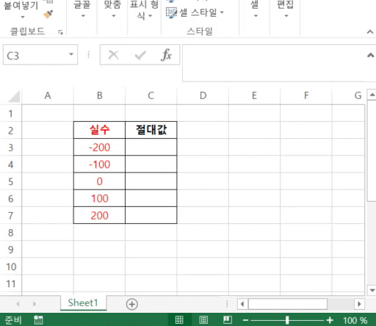Click the Cancel X formula button
Screen dimensions: 376x326
[113, 55]
